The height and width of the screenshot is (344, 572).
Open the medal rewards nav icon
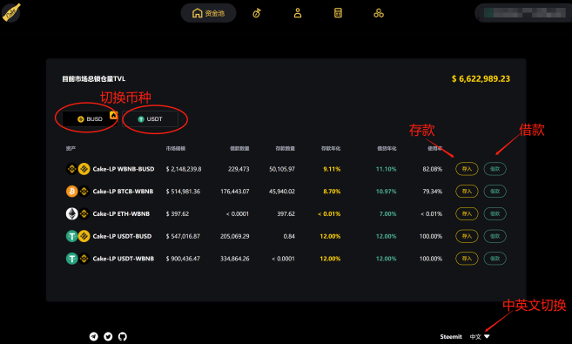point(257,13)
